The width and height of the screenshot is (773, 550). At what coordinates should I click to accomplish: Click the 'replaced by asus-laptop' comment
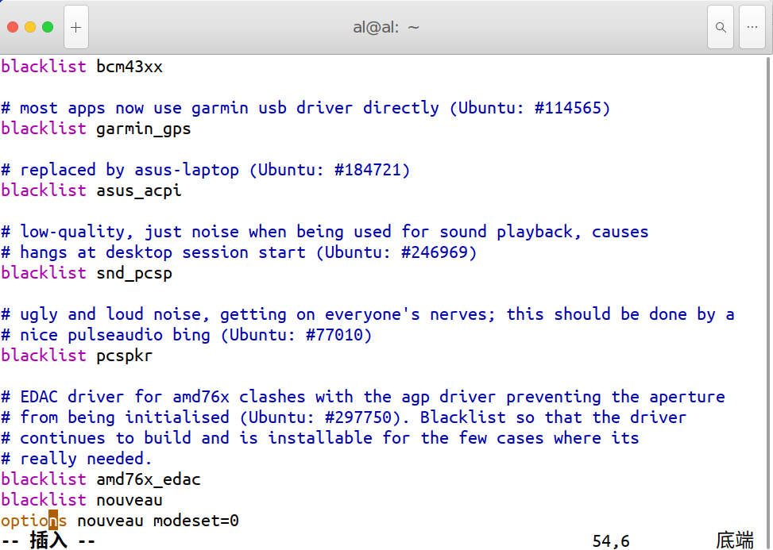206,170
